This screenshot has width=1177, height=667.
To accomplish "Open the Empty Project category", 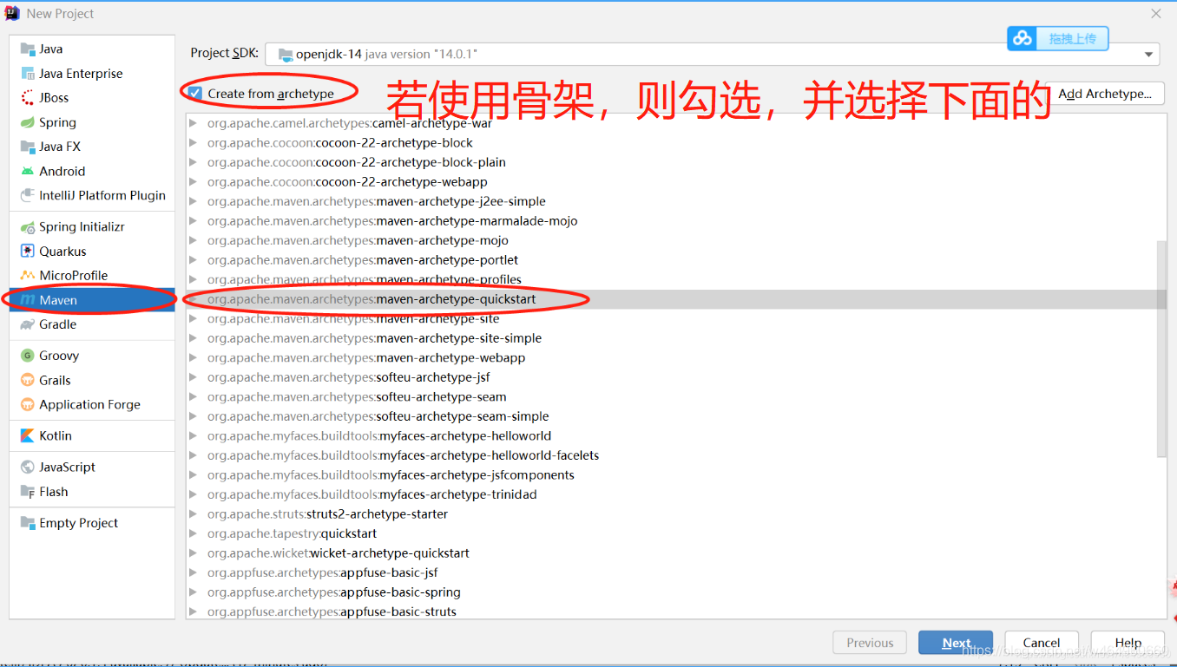I will tap(92, 523).
